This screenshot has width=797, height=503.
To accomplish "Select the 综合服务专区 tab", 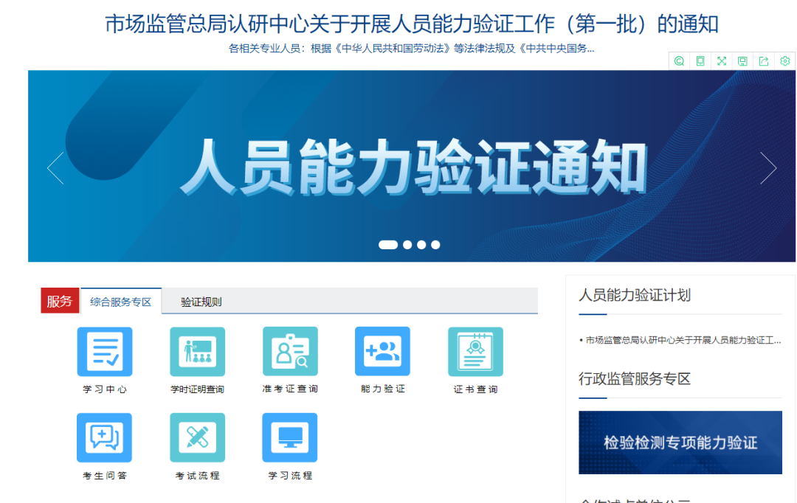I will tap(121, 302).
